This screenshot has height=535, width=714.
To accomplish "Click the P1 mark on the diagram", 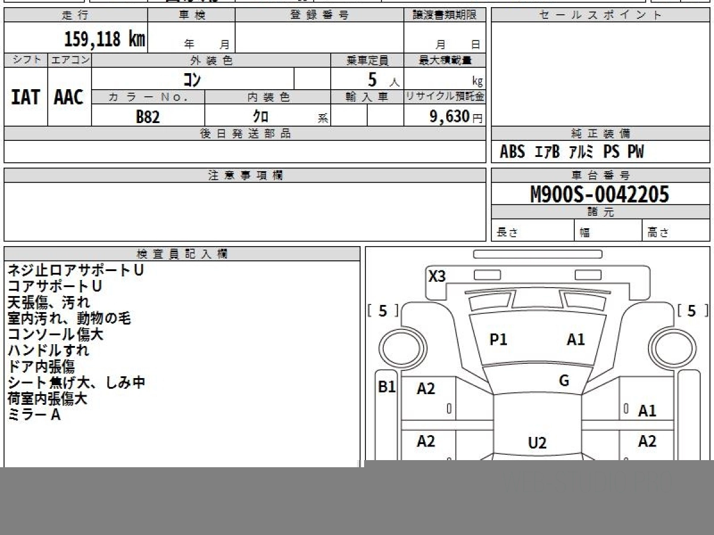I will pos(498,339).
